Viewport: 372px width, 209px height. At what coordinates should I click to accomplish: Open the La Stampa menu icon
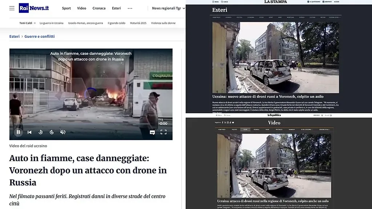(215, 2)
